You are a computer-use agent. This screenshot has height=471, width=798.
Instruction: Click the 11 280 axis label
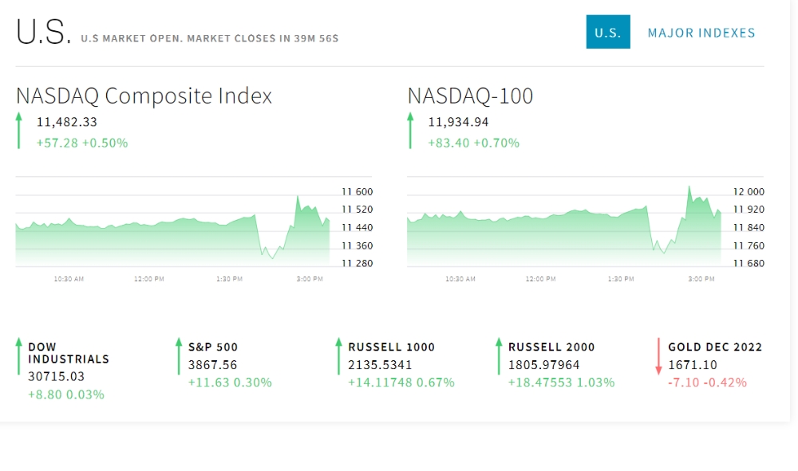(358, 263)
